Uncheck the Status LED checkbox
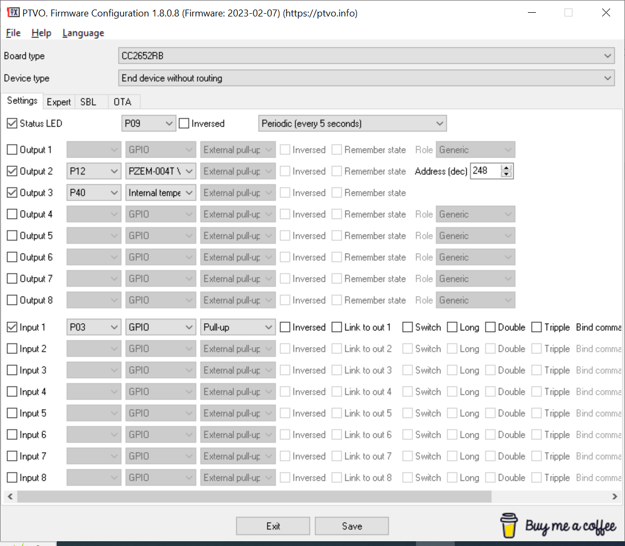Viewport: 625px width, 546px height. click(x=12, y=124)
